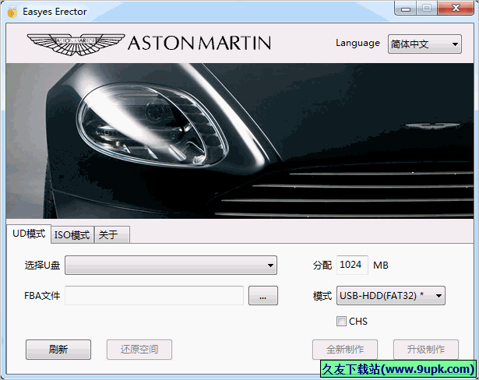Click the Language label text
The width and height of the screenshot is (479, 380).
[357, 44]
